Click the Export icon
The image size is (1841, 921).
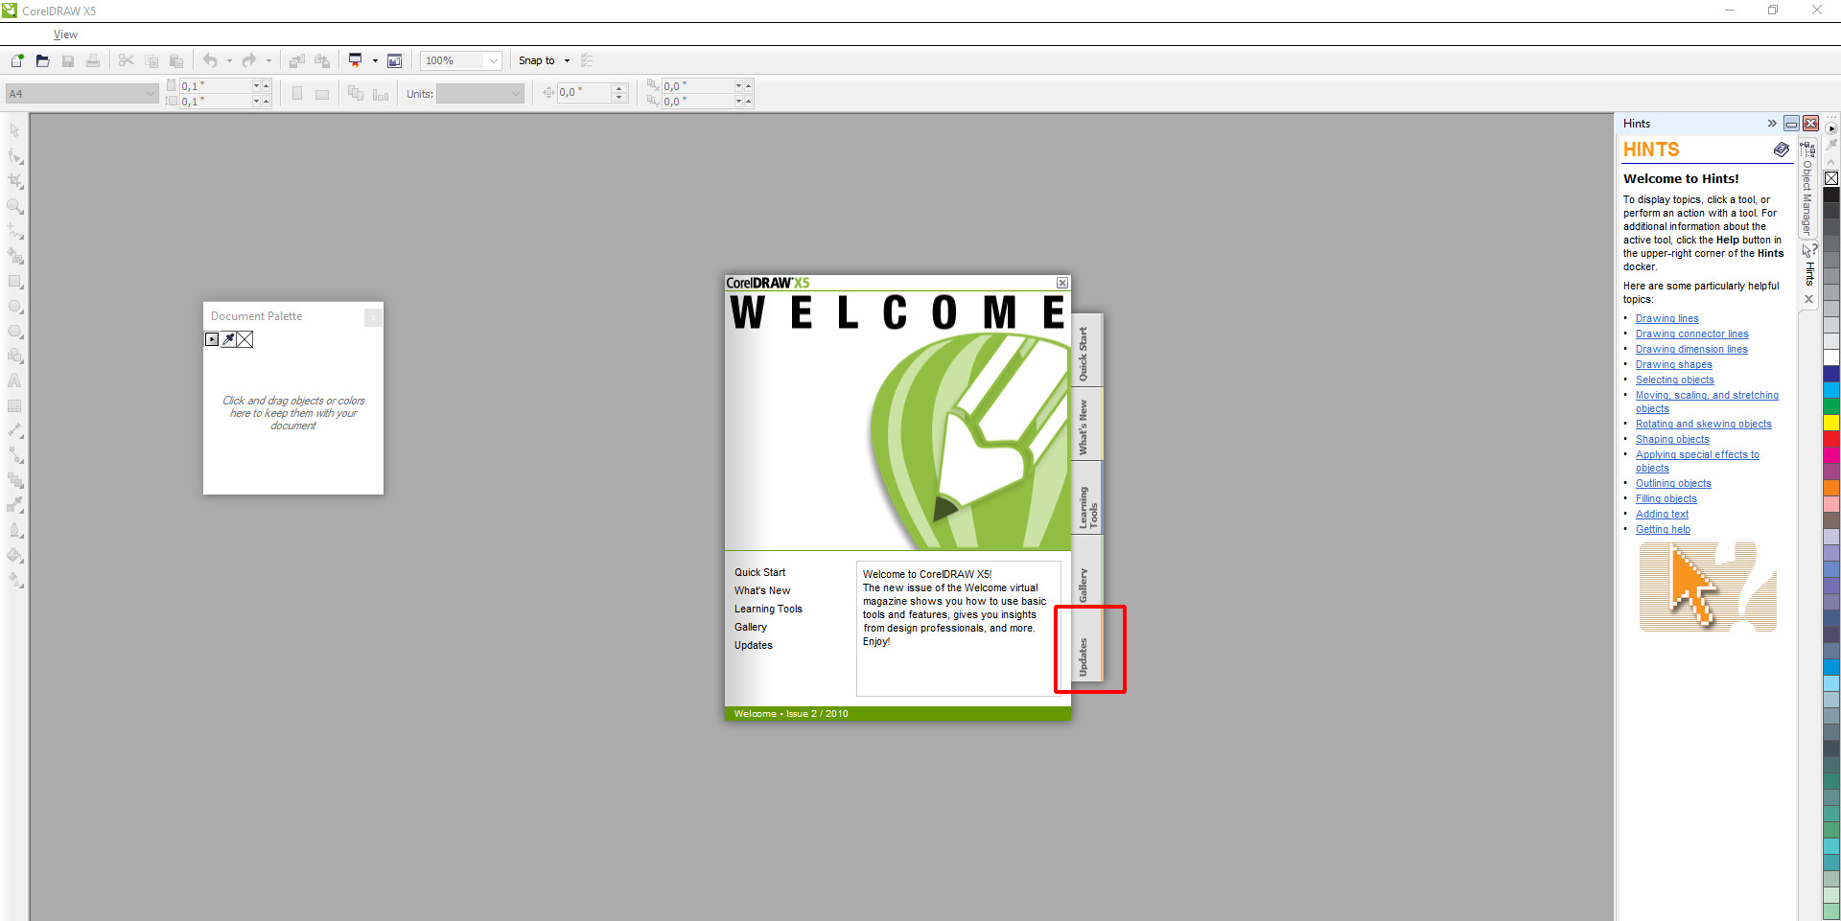[x=322, y=60]
